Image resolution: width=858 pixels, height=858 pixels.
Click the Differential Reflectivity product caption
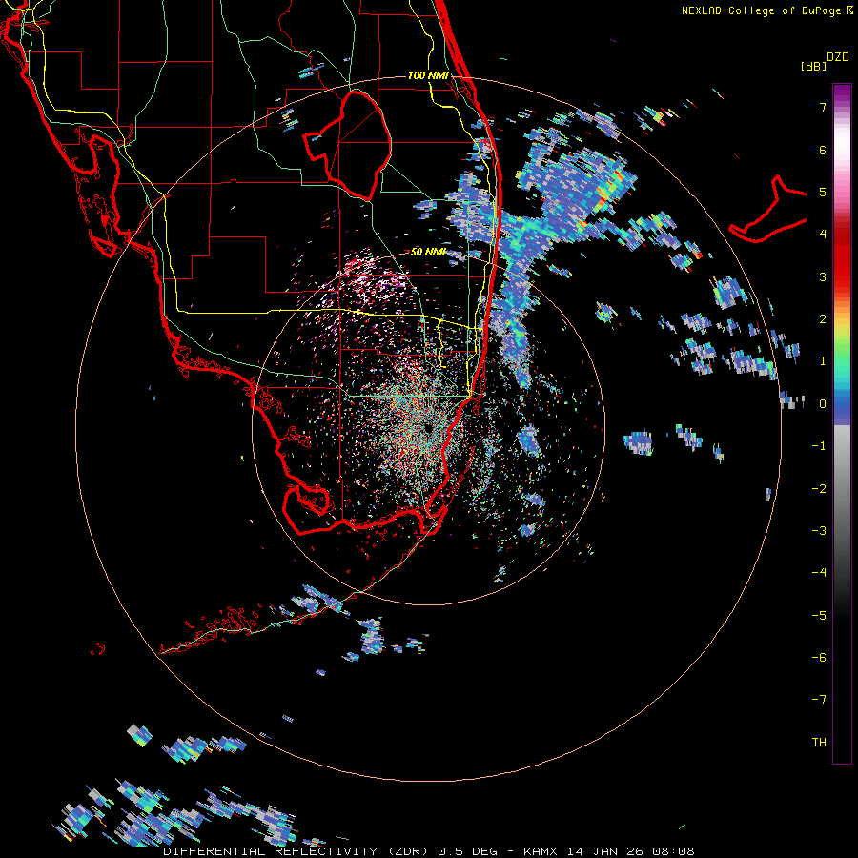click(428, 851)
